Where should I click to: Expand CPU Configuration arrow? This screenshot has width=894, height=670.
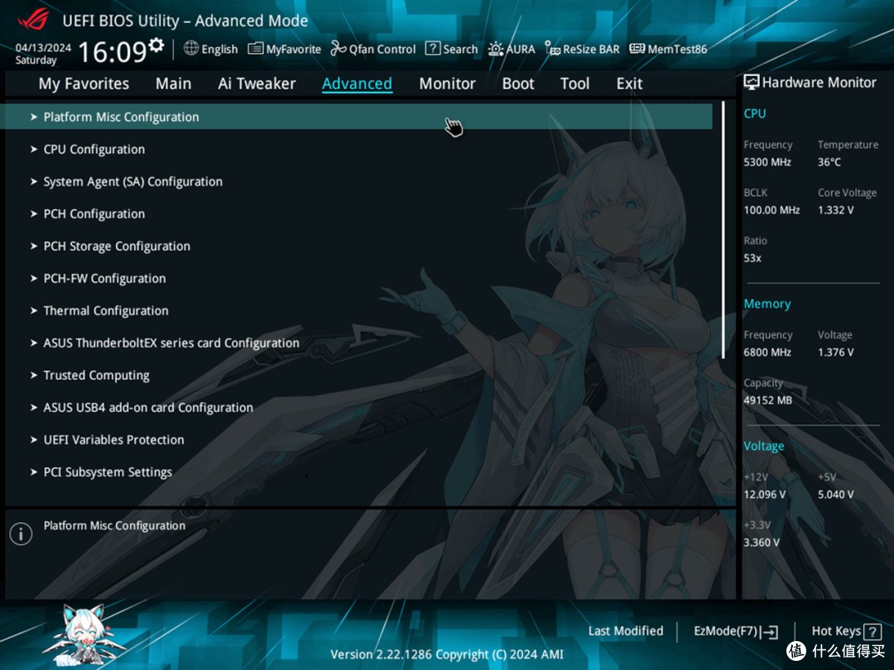[34, 149]
